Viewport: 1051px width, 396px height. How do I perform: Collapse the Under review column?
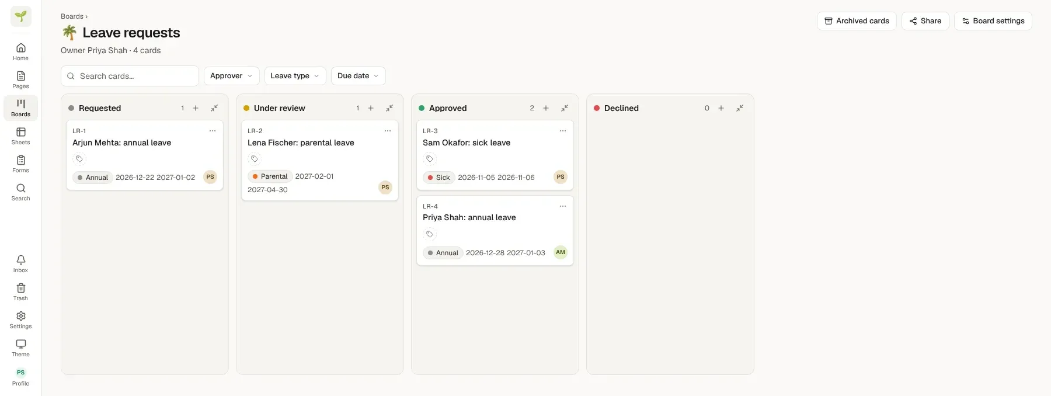point(389,108)
